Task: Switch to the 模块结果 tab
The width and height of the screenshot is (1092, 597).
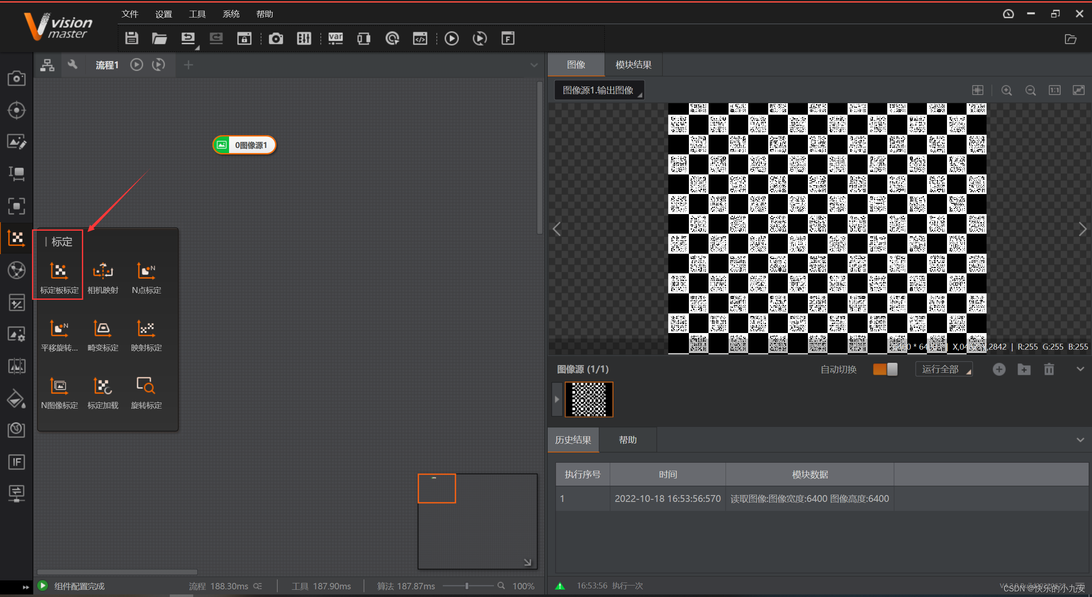Action: pos(633,65)
